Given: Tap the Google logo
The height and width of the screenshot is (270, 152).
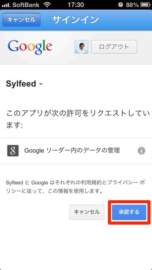Looking at the screenshot, I should [30, 47].
